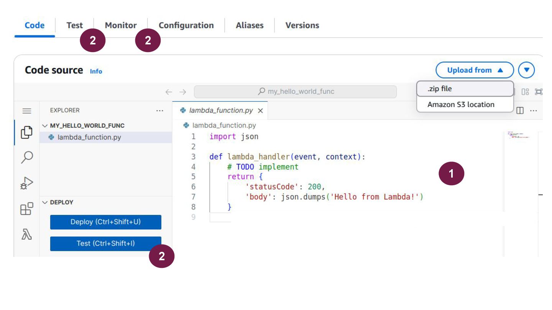Open the Extensions icon in the activity bar
The width and height of the screenshot is (552, 310).
point(26,209)
